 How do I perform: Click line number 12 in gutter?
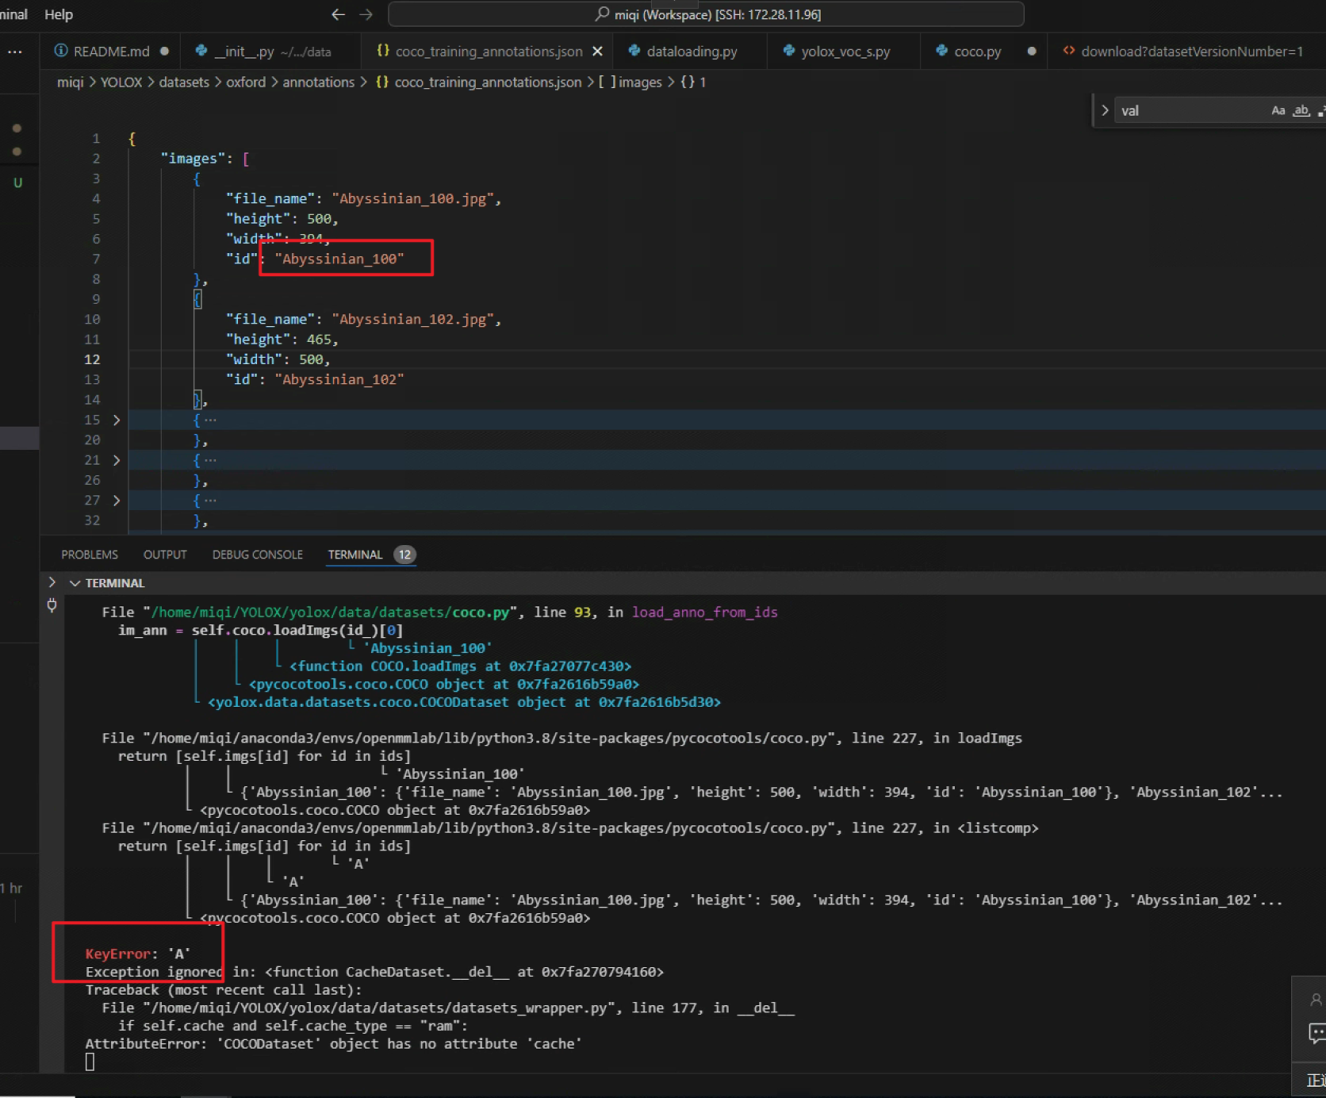point(92,359)
